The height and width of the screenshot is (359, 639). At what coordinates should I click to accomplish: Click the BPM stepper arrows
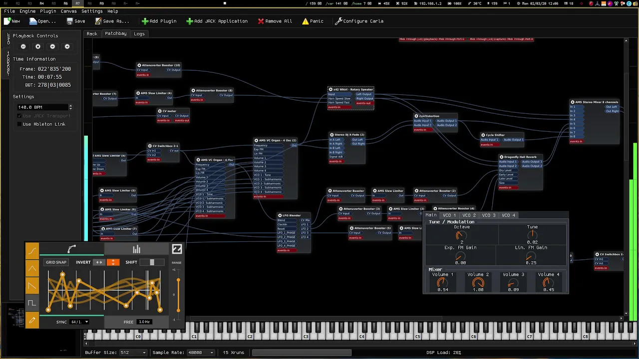[x=70, y=107]
